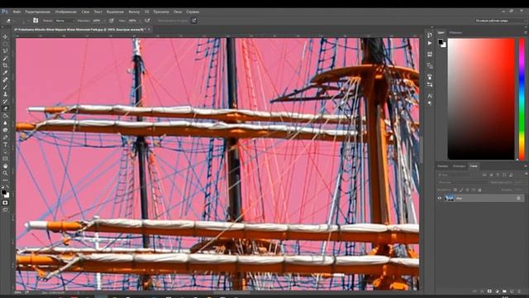The width and height of the screenshot is (529, 298).
Task: Select the Move tool
Action: click(5, 36)
